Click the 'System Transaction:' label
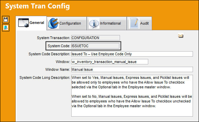 53,38
